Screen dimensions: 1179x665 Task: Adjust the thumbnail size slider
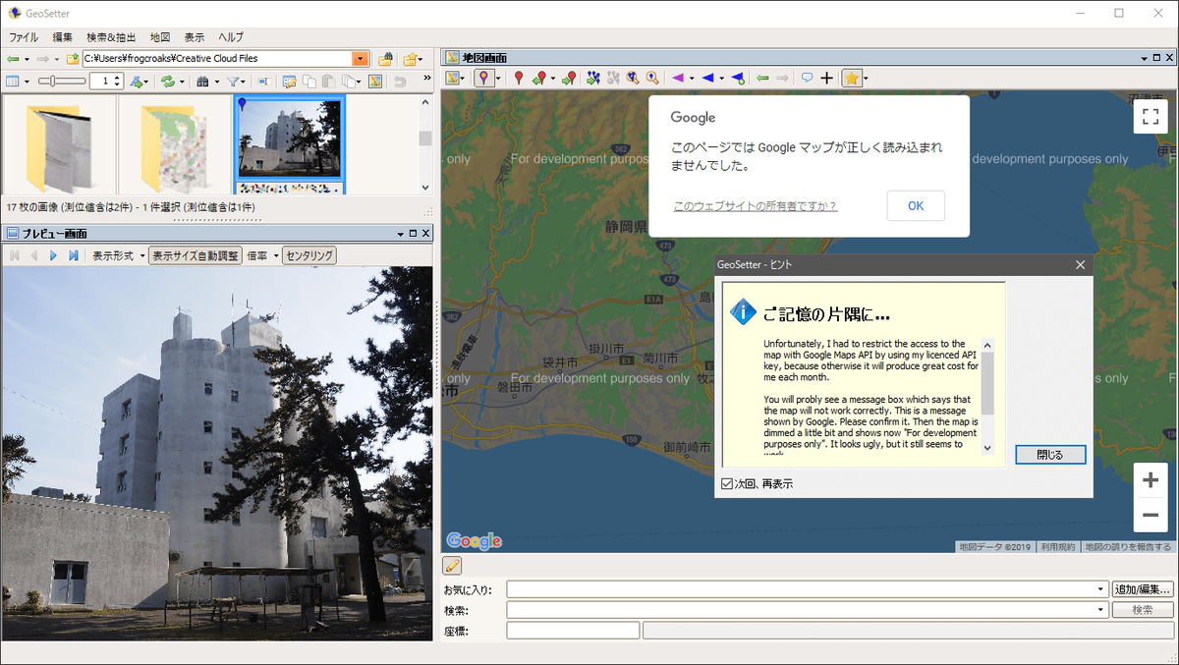click(62, 82)
